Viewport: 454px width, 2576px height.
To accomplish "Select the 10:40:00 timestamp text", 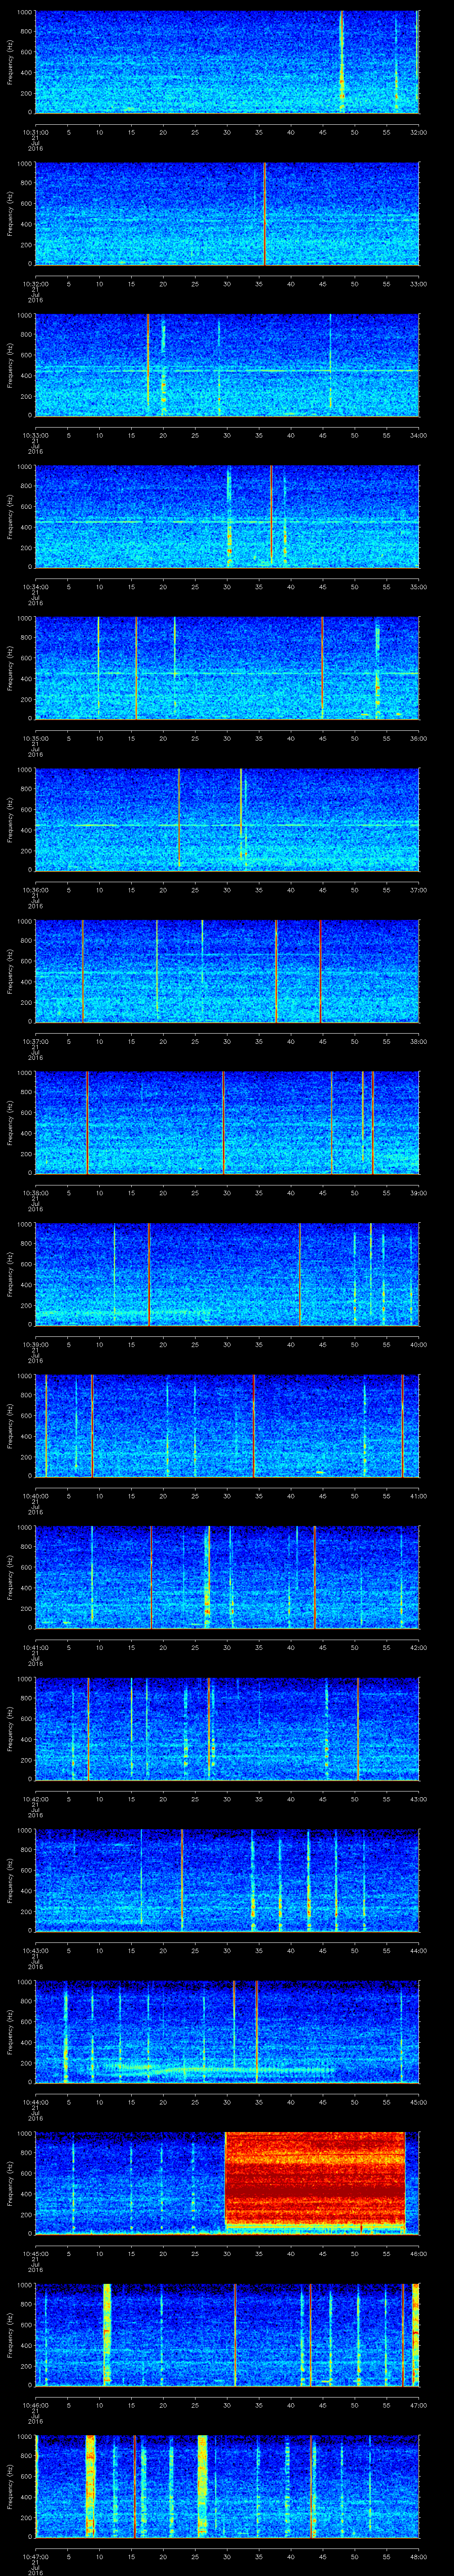I will (35, 1495).
